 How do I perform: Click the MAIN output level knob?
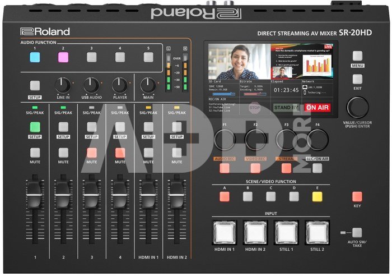148,85
